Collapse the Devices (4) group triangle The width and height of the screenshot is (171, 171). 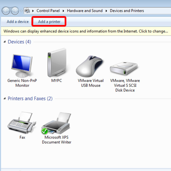tap(4, 42)
